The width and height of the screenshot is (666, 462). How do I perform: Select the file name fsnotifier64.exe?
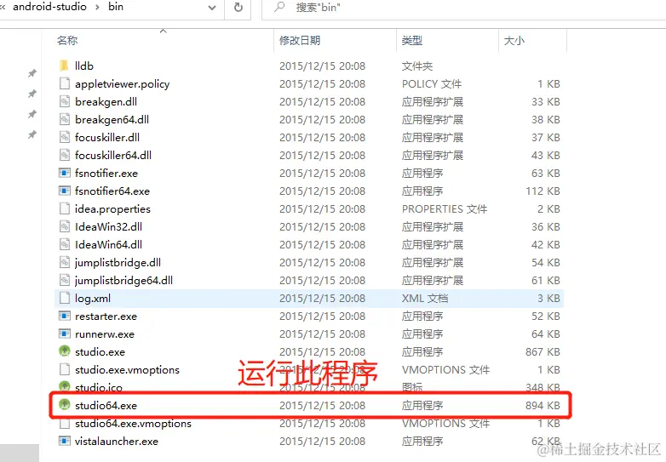click(112, 191)
